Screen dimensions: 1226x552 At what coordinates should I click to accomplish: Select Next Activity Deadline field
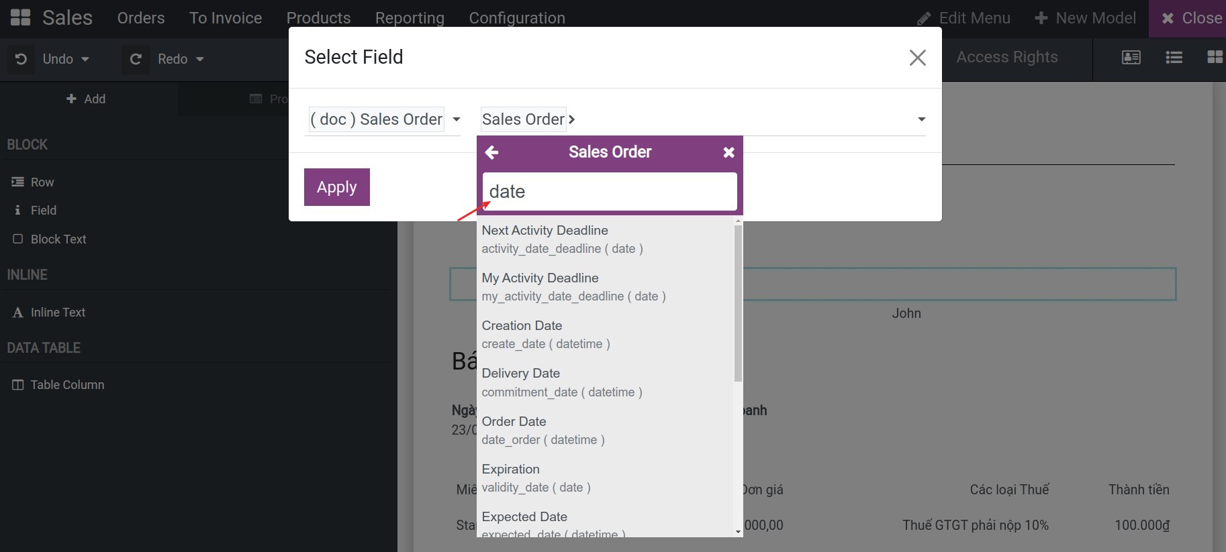coord(605,239)
